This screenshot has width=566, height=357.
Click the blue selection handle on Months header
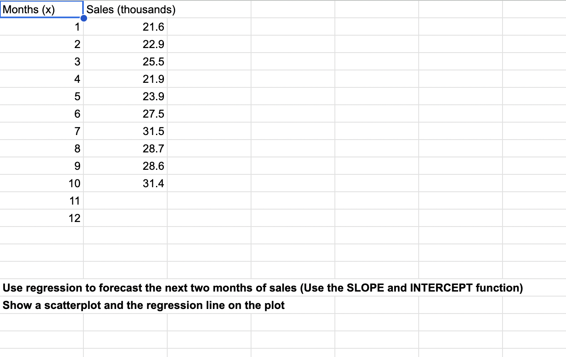pyautogui.click(x=84, y=18)
